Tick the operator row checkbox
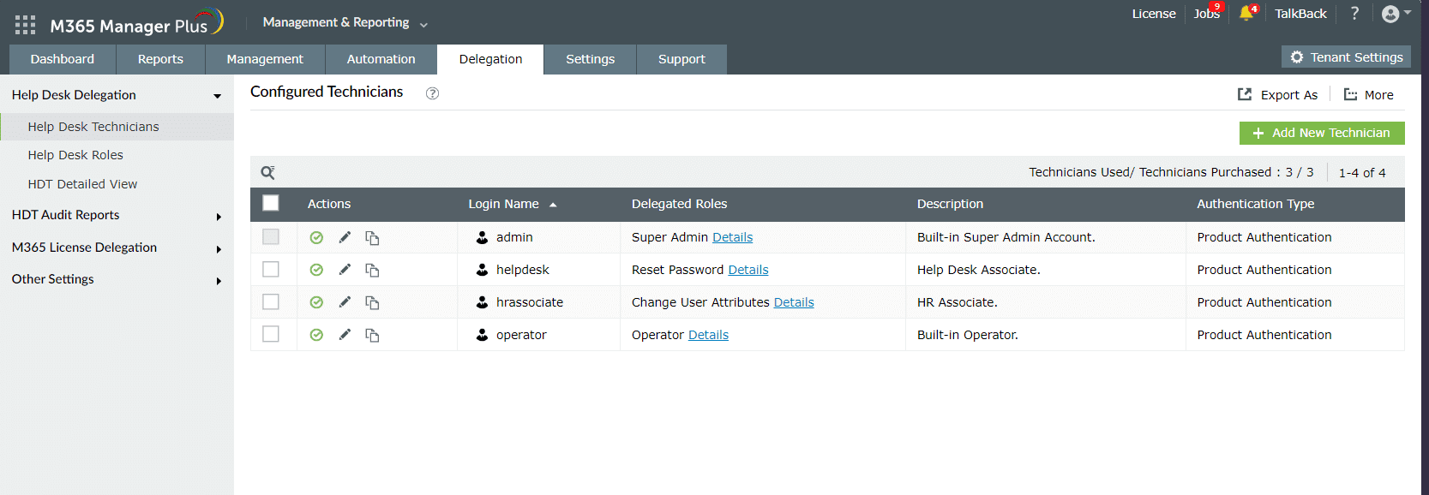Viewport: 1429px width, 495px height. pos(271,335)
